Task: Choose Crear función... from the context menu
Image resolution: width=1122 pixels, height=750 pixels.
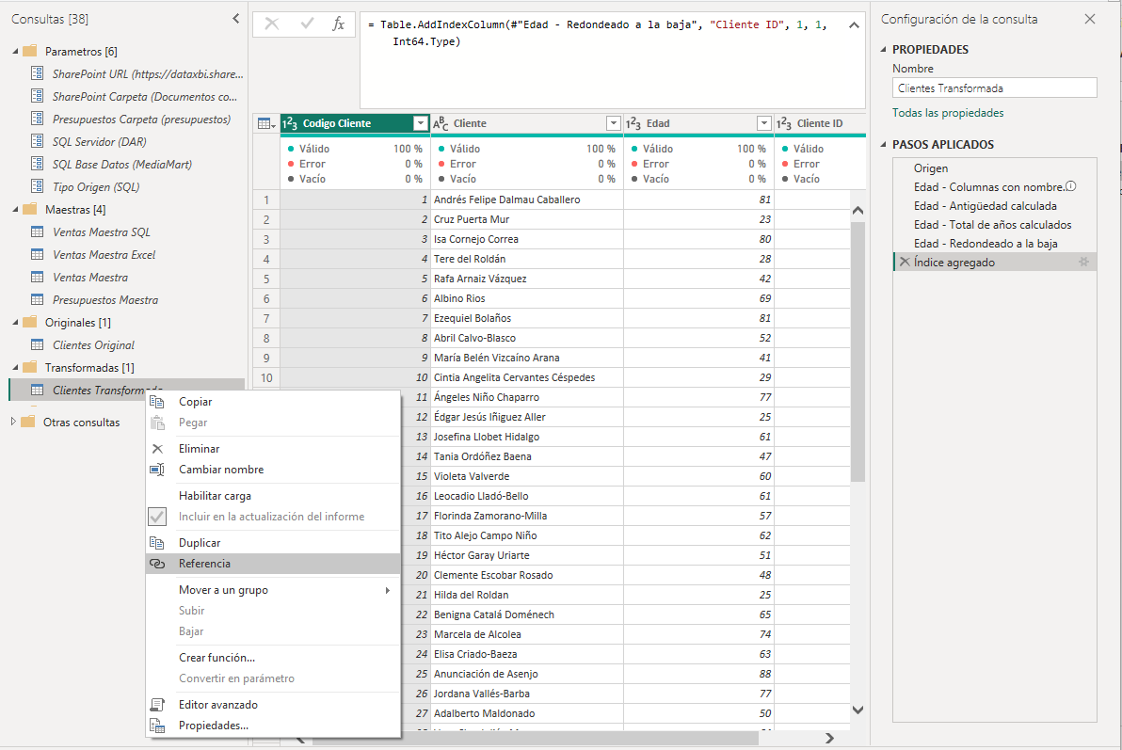Action: pyautogui.click(x=216, y=657)
